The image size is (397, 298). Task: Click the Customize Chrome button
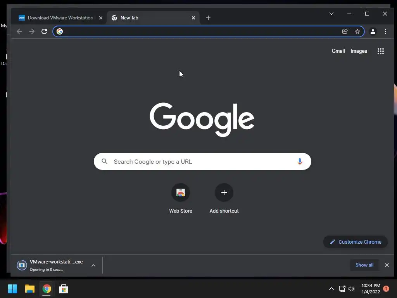[x=355, y=242]
